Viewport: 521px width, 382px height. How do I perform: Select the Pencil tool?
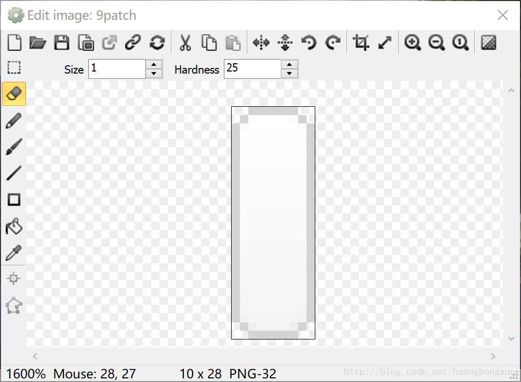14,120
